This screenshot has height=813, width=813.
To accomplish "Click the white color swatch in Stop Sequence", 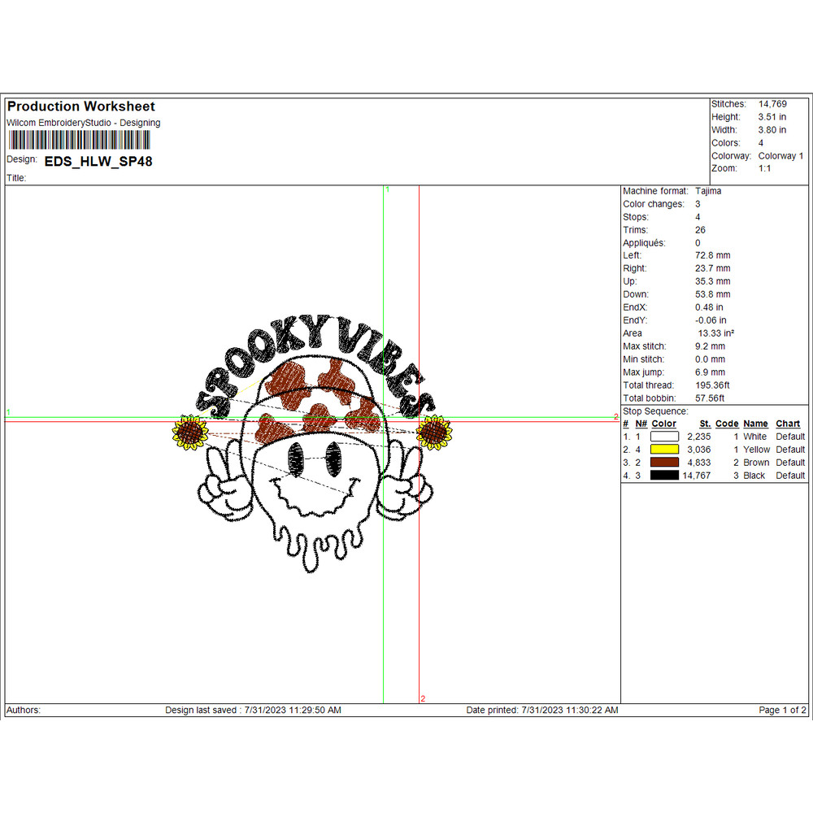I will tap(664, 437).
